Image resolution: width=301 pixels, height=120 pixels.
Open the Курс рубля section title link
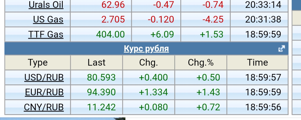(x=146, y=49)
